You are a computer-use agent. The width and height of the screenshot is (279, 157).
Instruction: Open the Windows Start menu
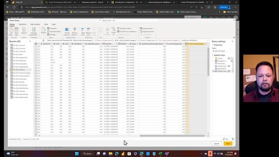point(77,154)
